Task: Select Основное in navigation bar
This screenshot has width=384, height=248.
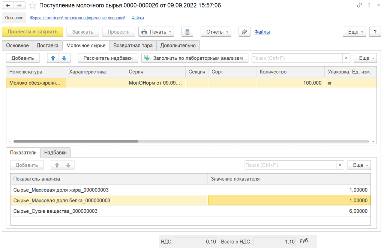Action: coord(14,18)
